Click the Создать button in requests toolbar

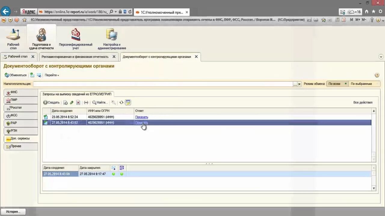click(51, 103)
